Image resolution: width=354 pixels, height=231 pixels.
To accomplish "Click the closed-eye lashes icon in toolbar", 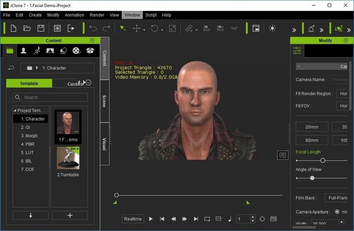I will click(234, 28).
